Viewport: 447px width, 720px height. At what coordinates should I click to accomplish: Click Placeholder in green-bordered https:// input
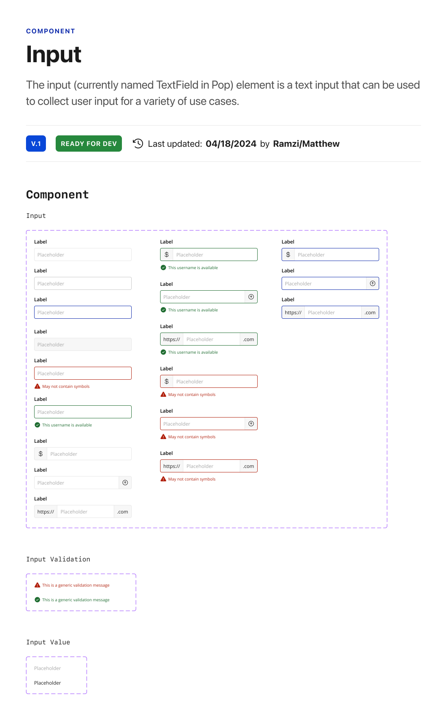[x=200, y=339]
